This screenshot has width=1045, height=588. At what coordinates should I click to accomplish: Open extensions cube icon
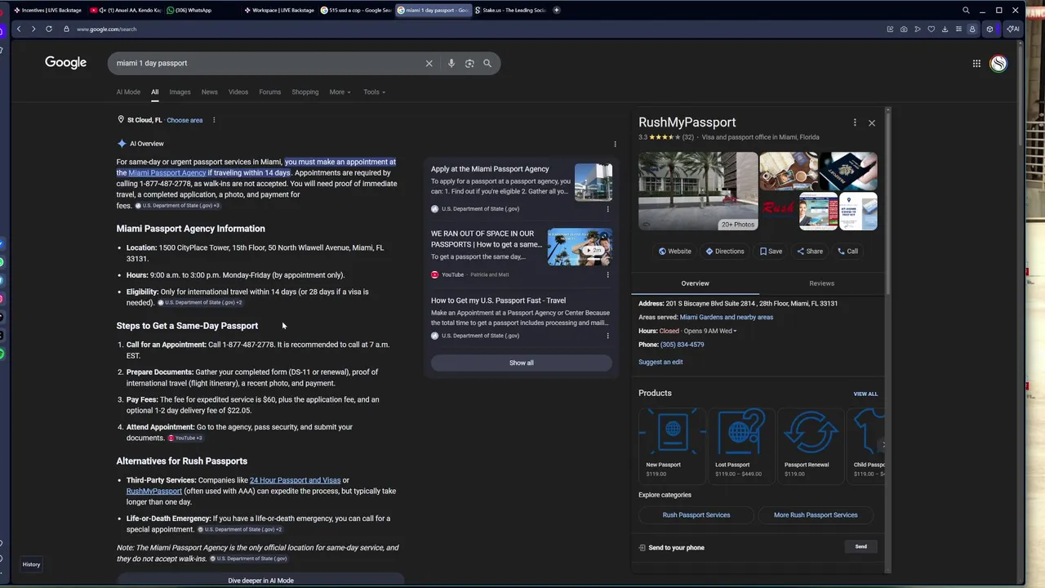click(x=989, y=29)
